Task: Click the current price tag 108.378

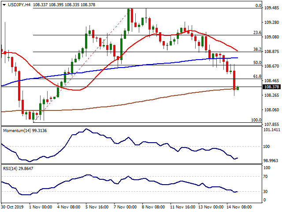Action: pyautogui.click(x=272, y=87)
